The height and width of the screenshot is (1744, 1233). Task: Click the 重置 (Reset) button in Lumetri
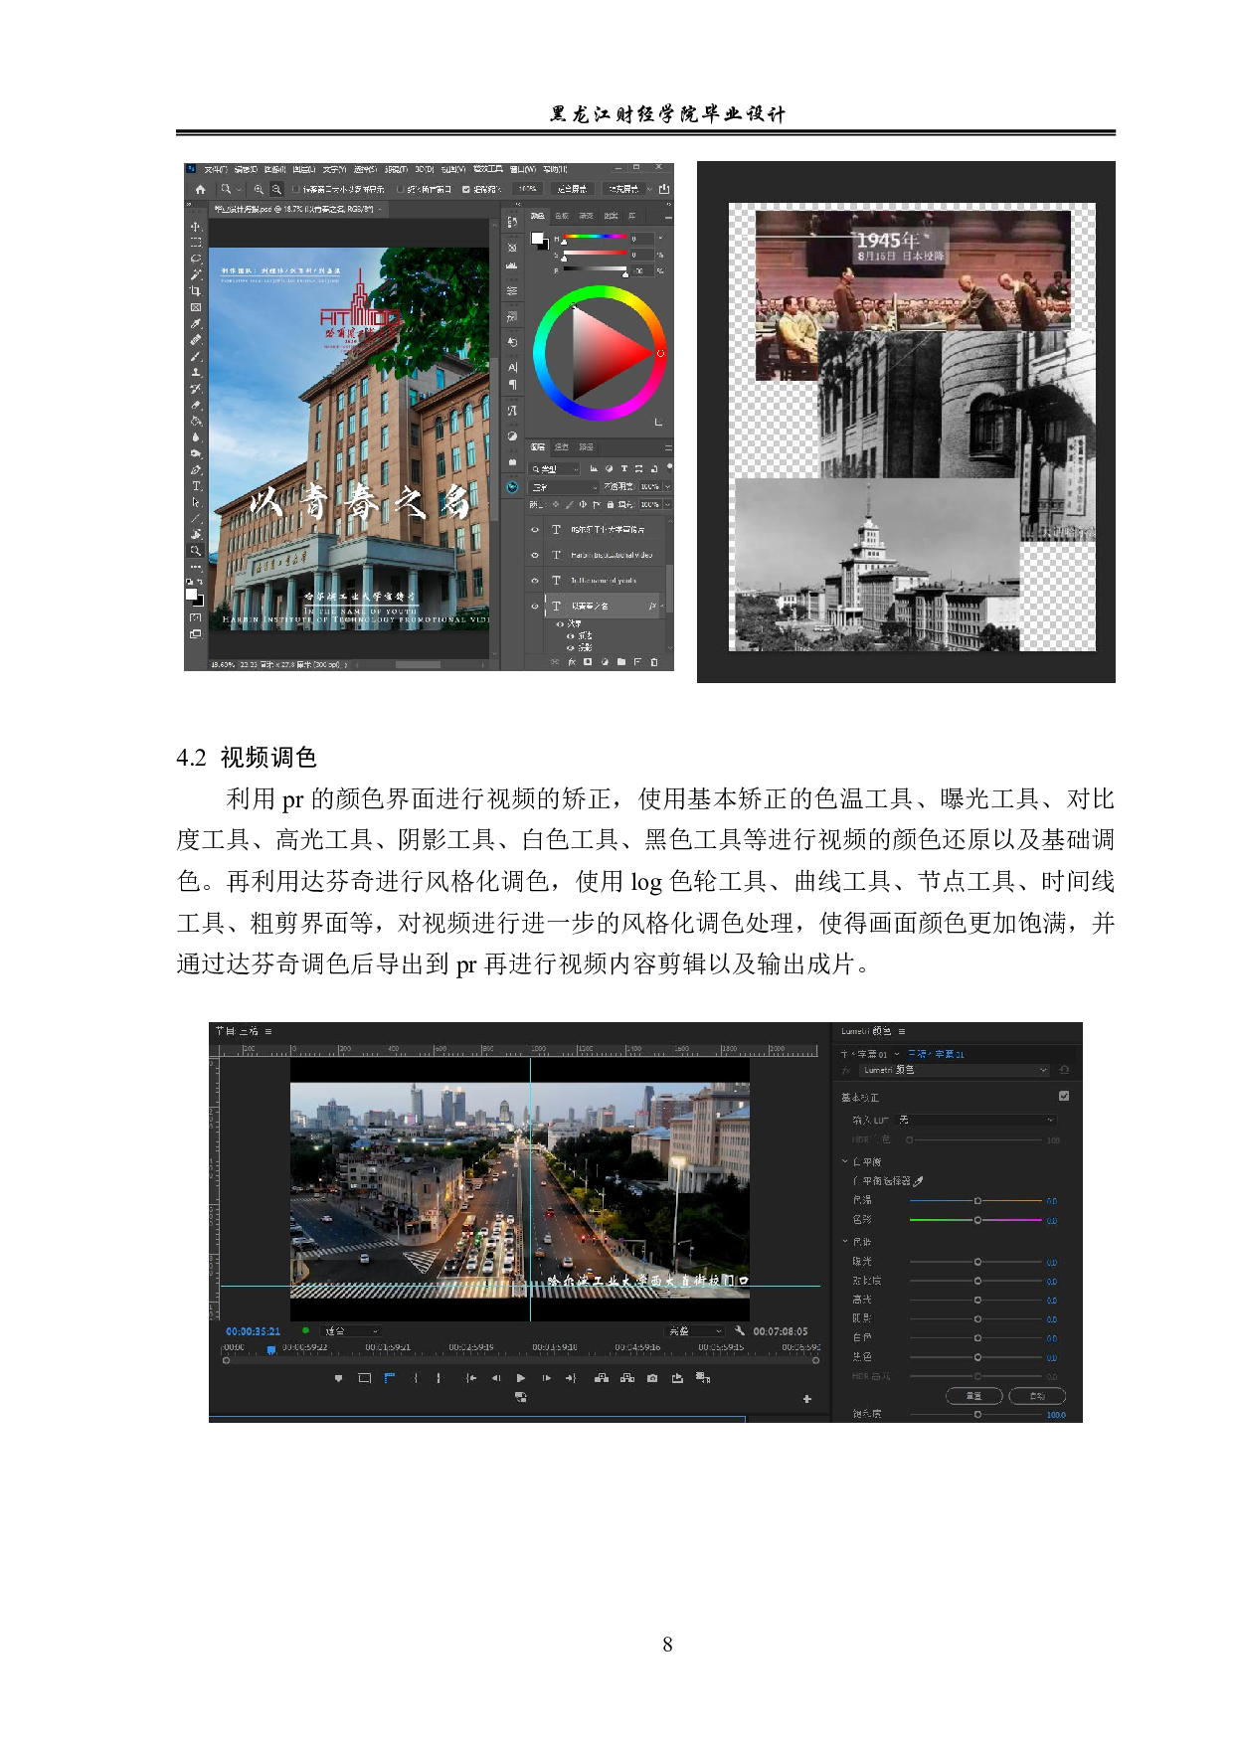973,1395
